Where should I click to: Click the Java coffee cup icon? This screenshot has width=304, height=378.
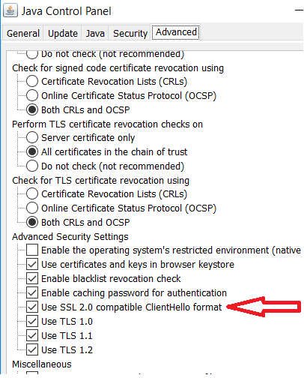(x=10, y=10)
